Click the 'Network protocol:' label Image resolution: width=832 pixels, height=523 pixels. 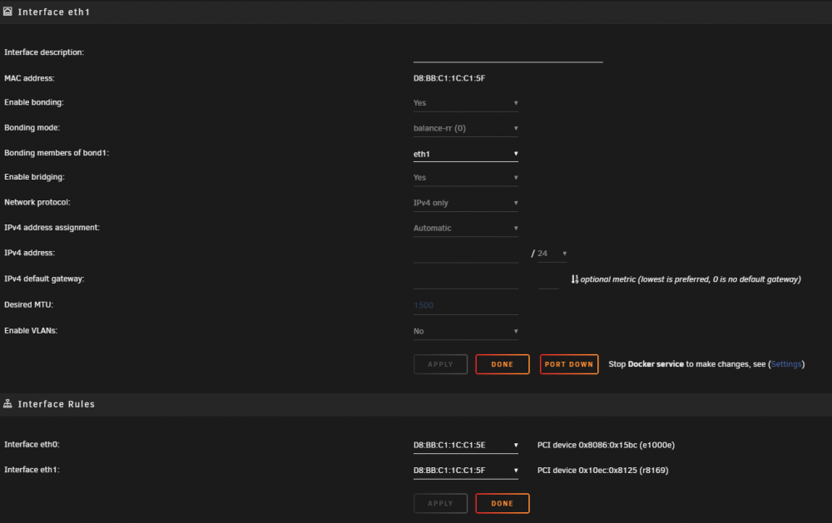(x=37, y=202)
